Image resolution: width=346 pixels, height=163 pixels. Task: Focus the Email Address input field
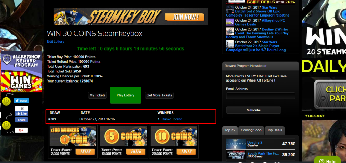260,96
